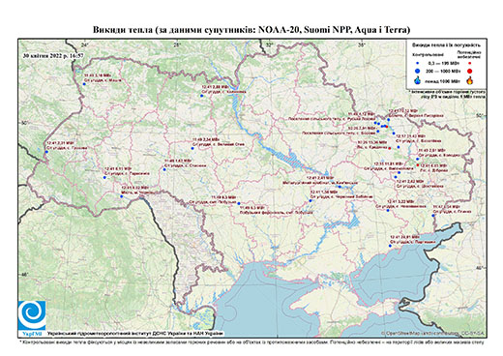Select the large blue circle legend marker
Screen dimensions: 503x356
point(418,71)
